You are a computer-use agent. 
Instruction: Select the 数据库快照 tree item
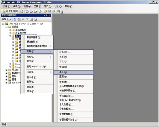pyautogui.click(x=20, y=33)
